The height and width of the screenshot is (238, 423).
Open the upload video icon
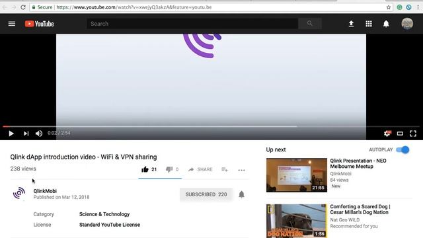351,24
